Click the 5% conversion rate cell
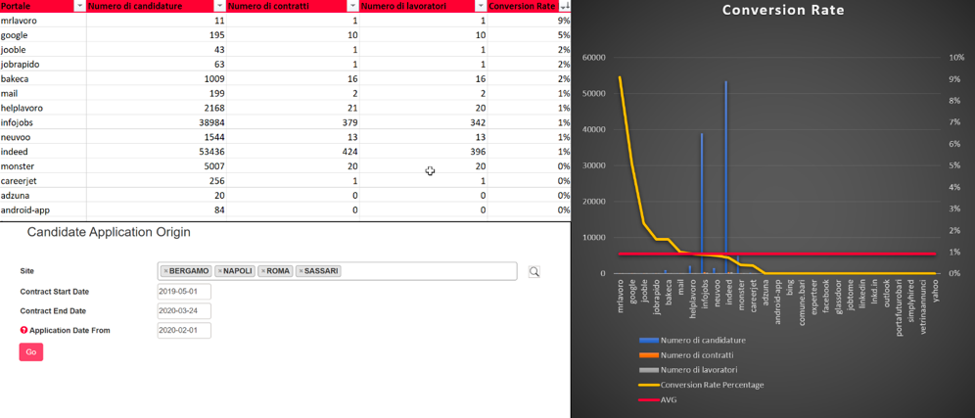The width and height of the screenshot is (975, 418). coord(530,35)
